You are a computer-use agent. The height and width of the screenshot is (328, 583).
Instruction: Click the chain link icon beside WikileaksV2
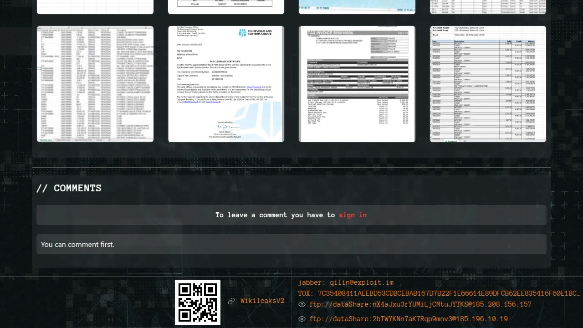pos(231,301)
